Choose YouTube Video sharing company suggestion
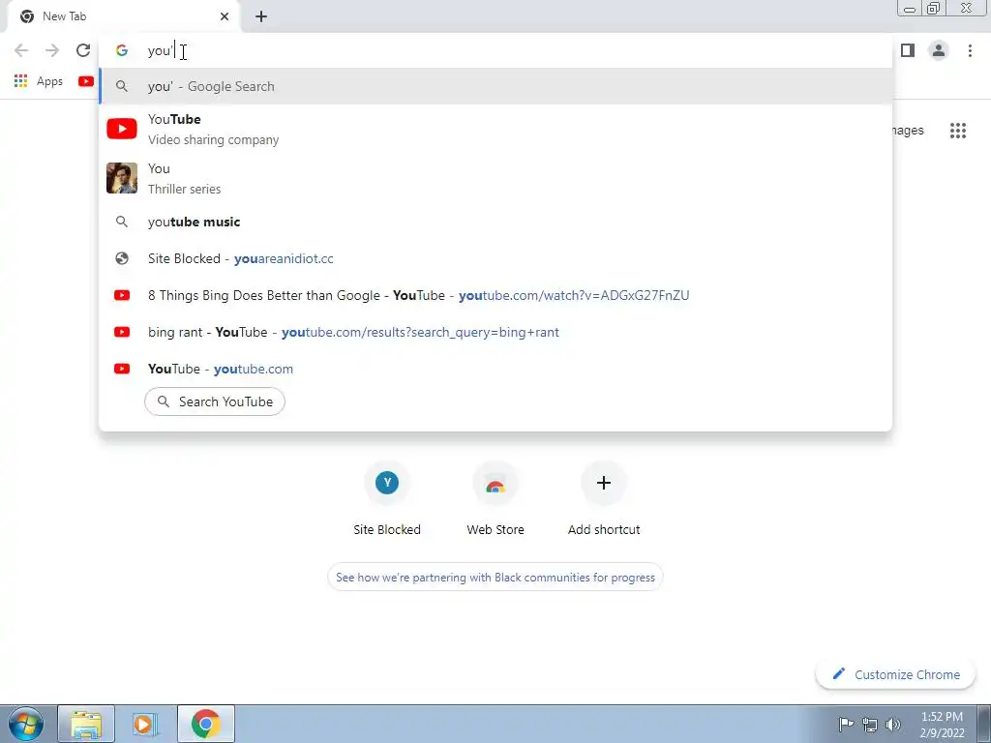The height and width of the screenshot is (743, 991). pos(495,129)
